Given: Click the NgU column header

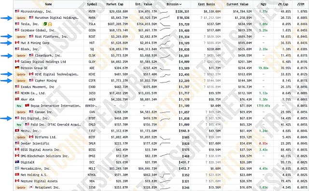Looking at the screenshot, I should coord(263,4).
